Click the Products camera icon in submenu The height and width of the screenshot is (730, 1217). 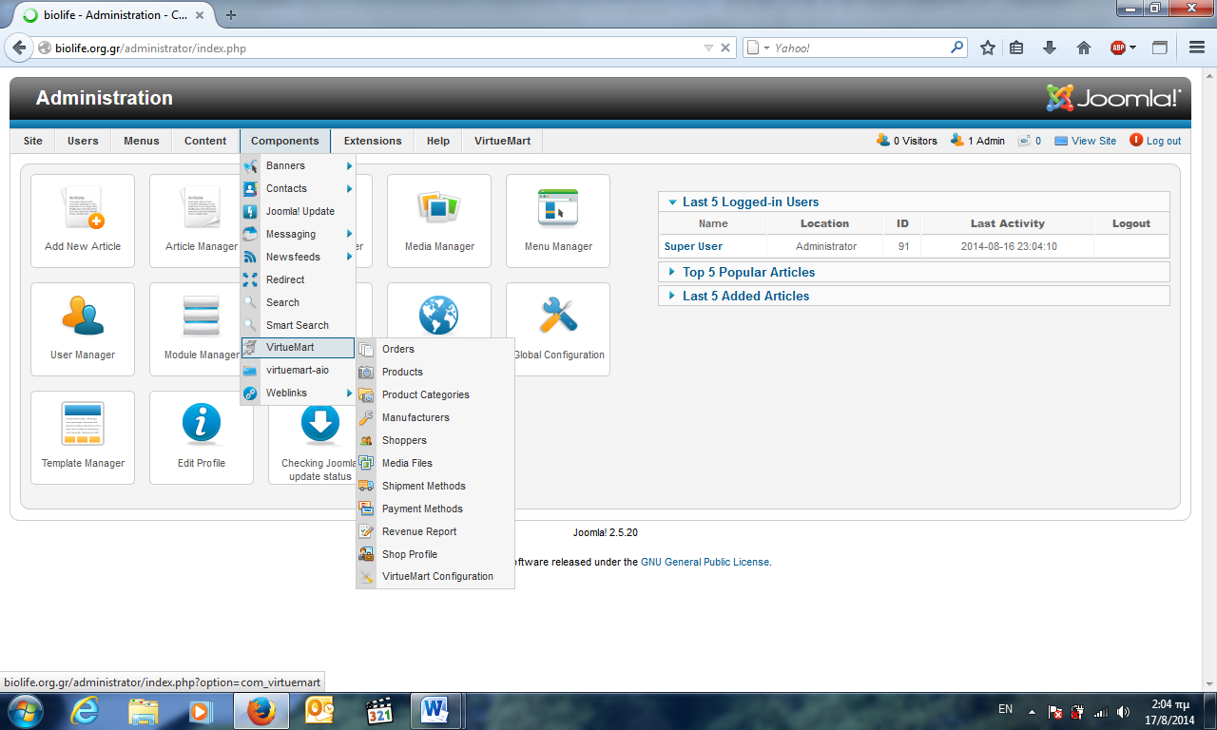(366, 372)
